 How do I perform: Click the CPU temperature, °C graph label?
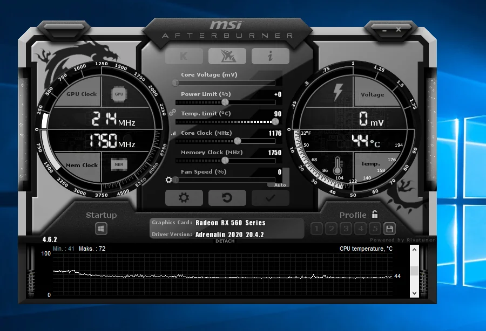coord(366,249)
